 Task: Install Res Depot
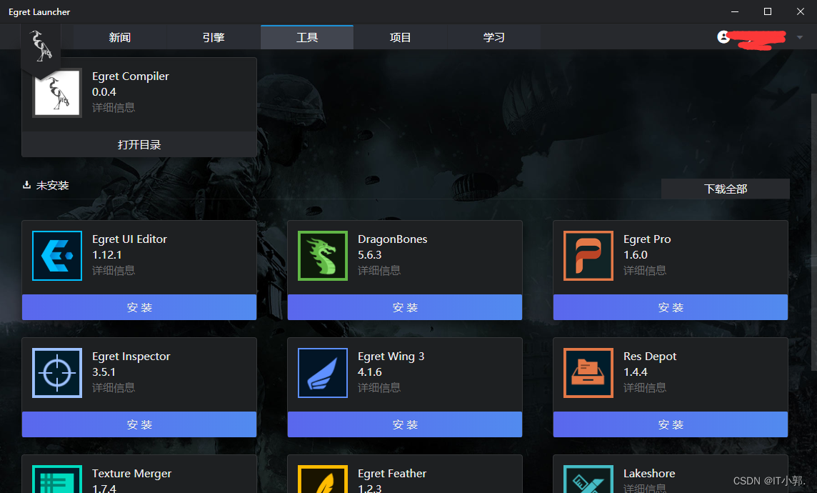[671, 424]
